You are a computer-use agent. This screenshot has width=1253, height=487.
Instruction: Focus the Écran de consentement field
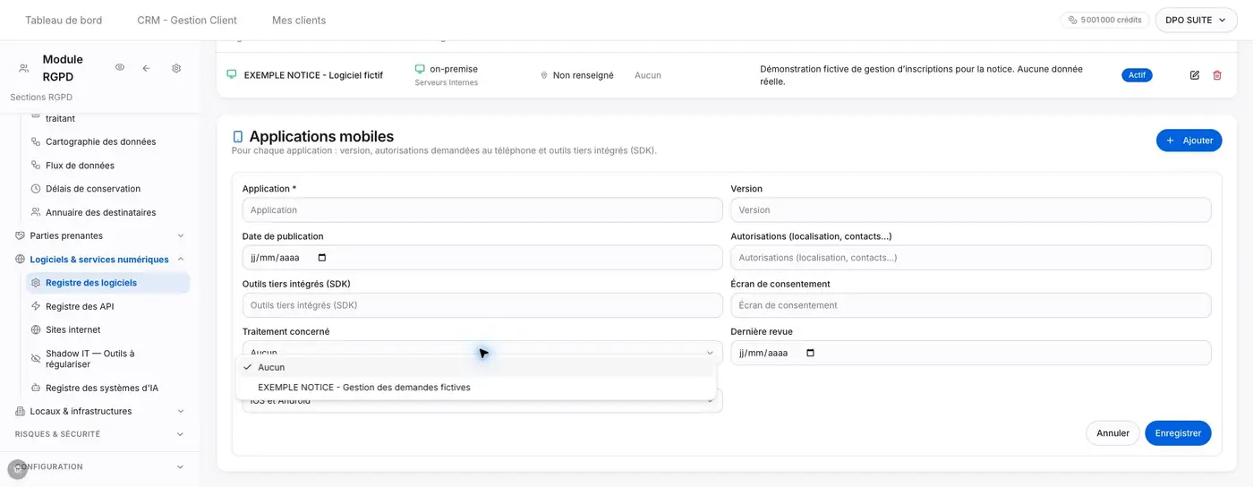[x=970, y=305]
